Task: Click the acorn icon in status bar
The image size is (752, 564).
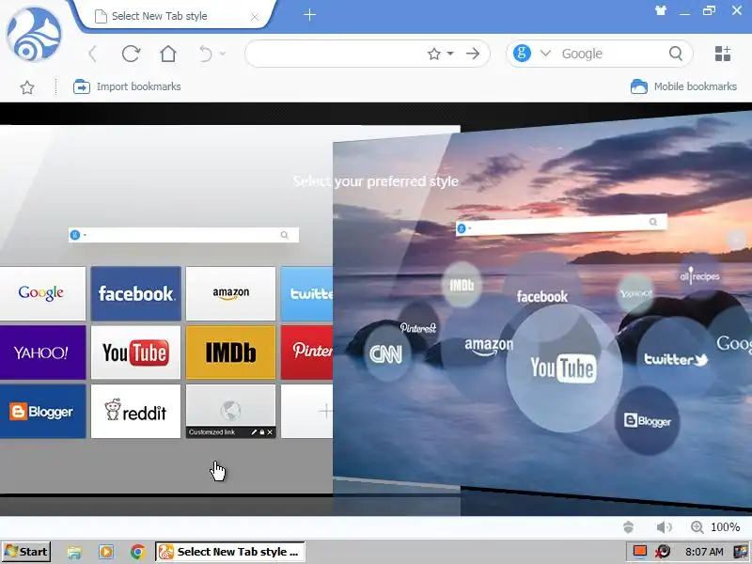Action: coord(628,527)
